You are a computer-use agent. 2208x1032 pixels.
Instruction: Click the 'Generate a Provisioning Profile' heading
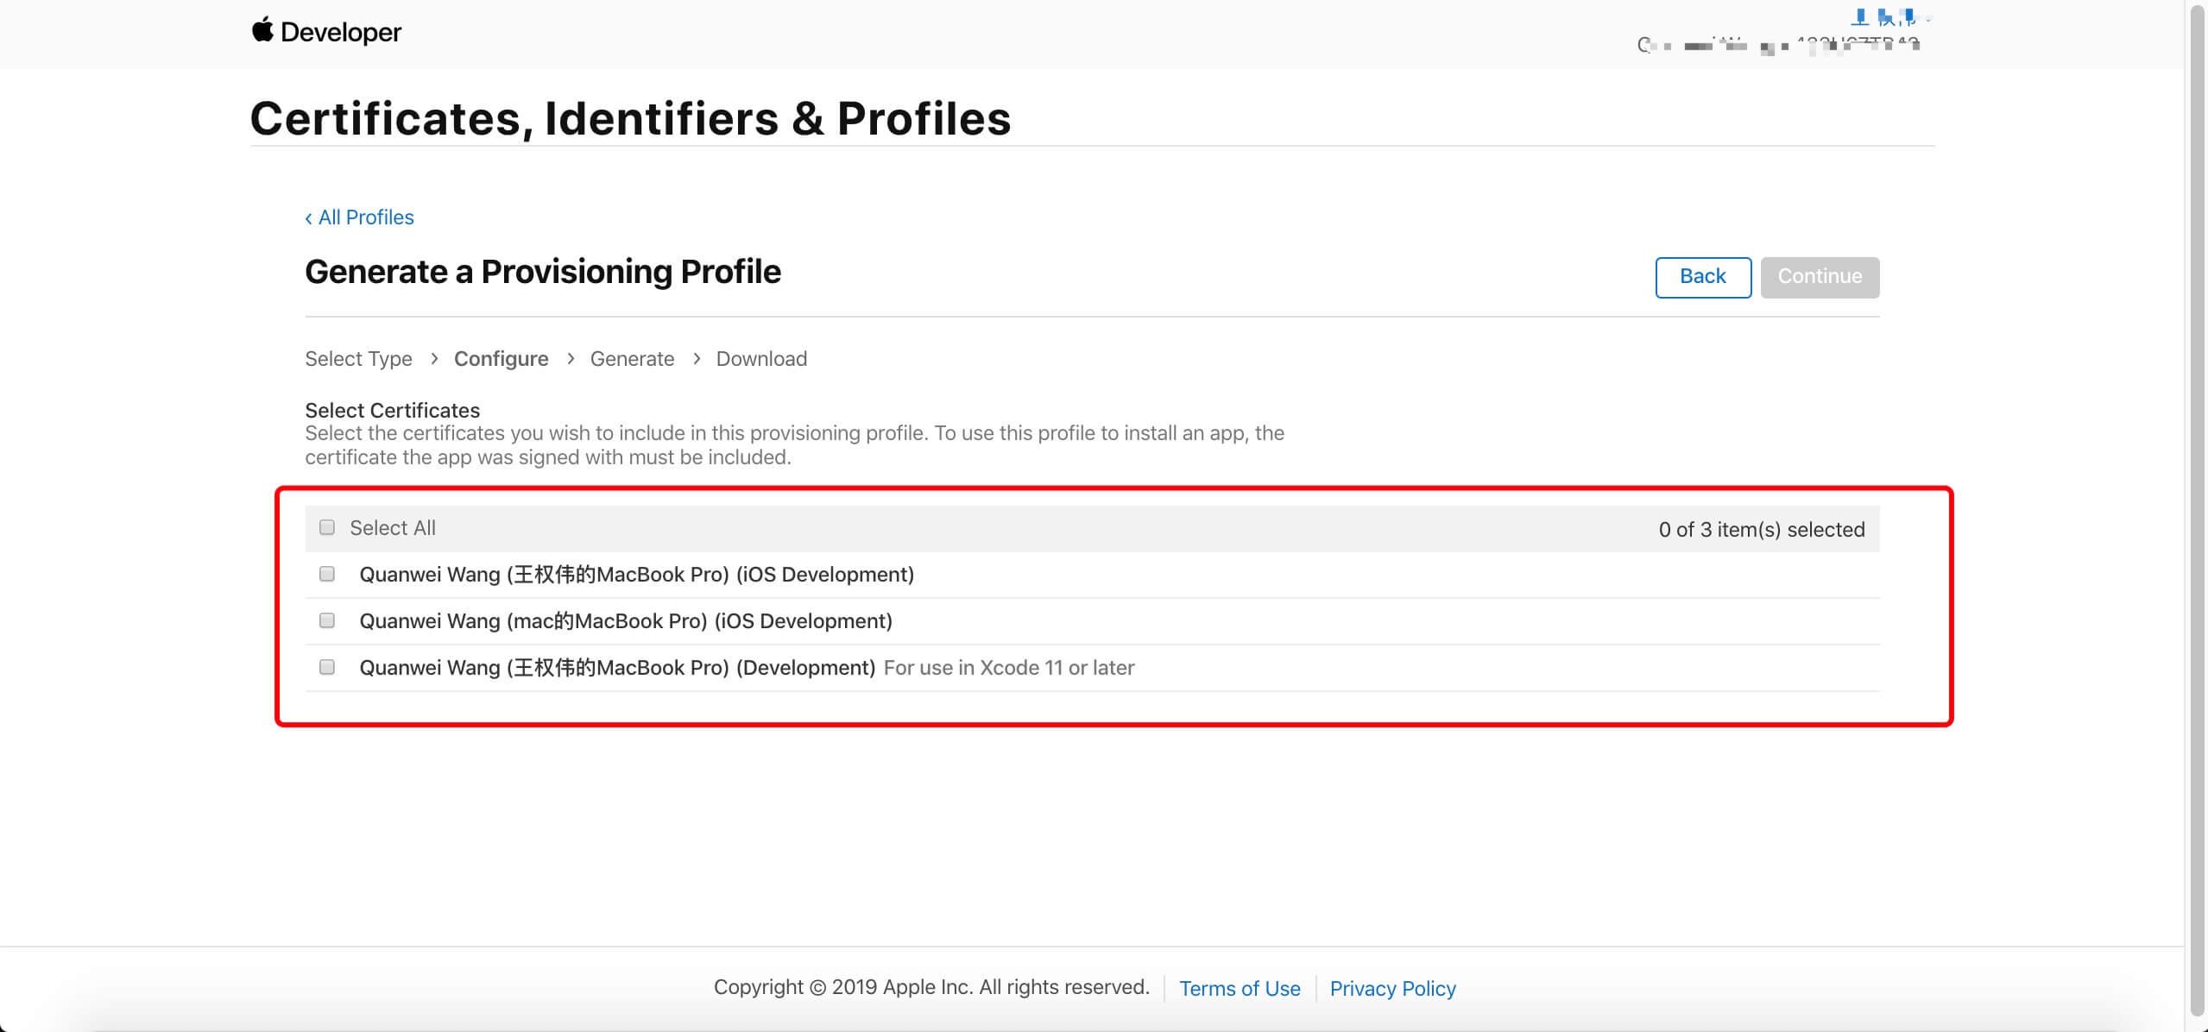pos(543,271)
